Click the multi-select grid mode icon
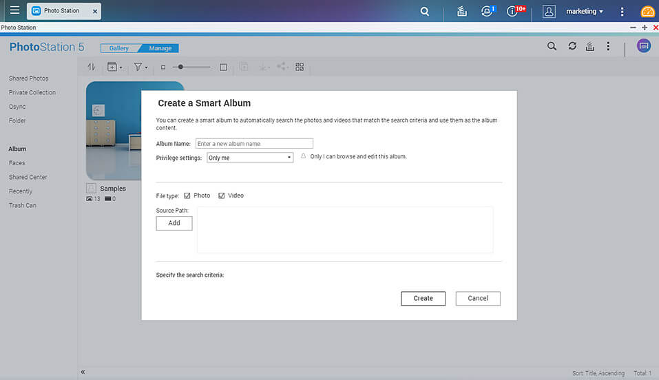The height and width of the screenshot is (380, 659). (x=300, y=67)
